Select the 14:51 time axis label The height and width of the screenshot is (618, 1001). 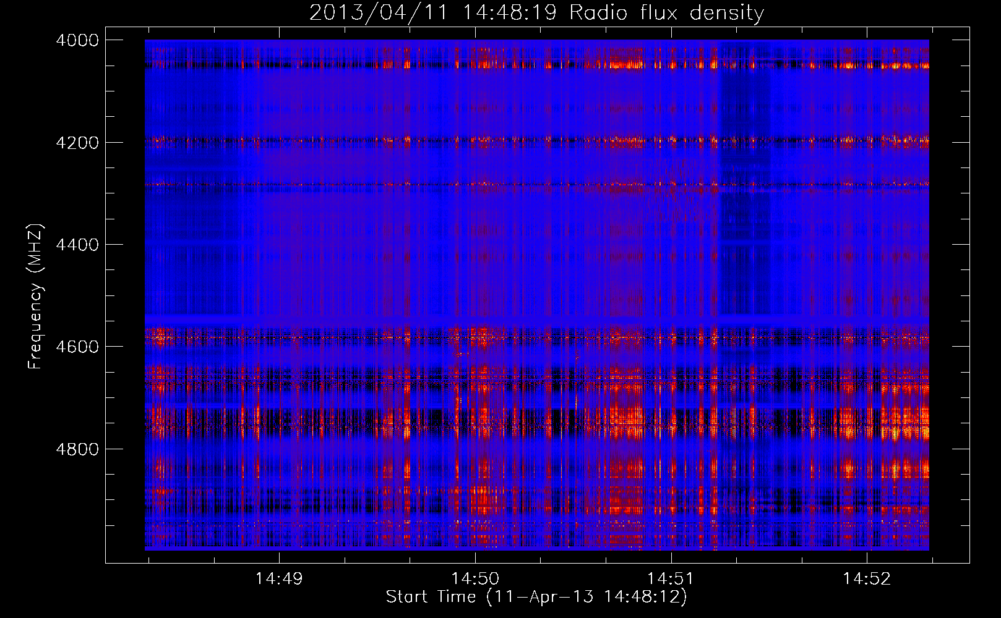(671, 578)
